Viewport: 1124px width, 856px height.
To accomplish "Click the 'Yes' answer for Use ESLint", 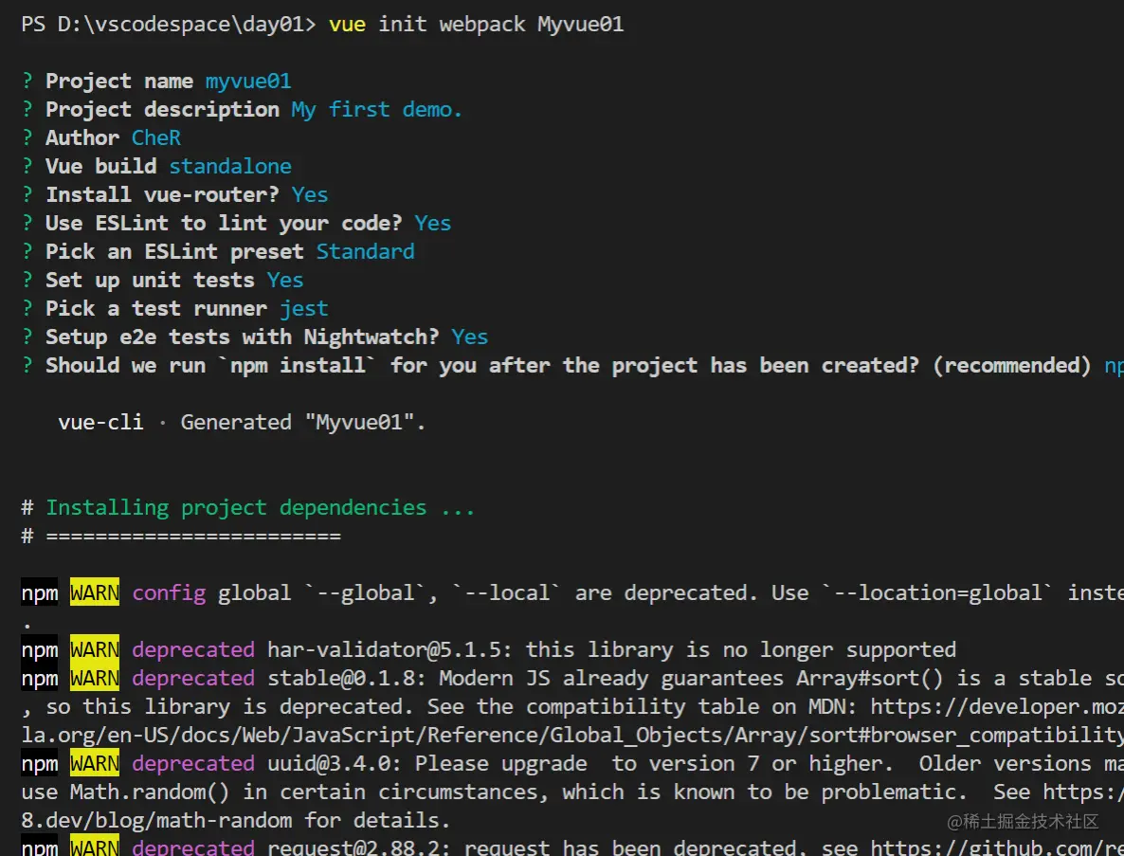I will pos(433,223).
